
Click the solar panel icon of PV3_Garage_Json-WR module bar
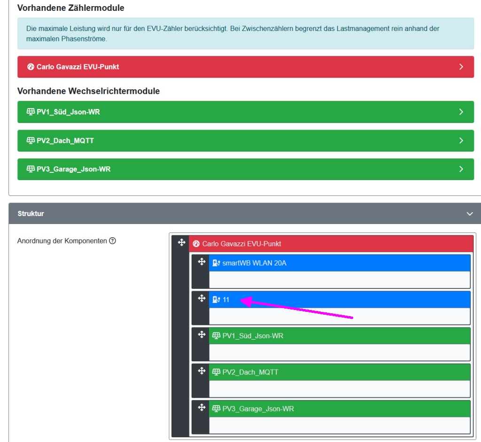coord(31,169)
